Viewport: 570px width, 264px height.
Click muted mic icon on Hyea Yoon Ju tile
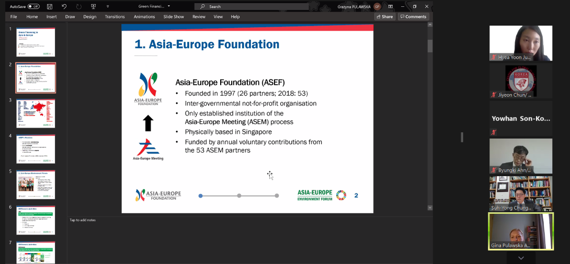click(494, 57)
